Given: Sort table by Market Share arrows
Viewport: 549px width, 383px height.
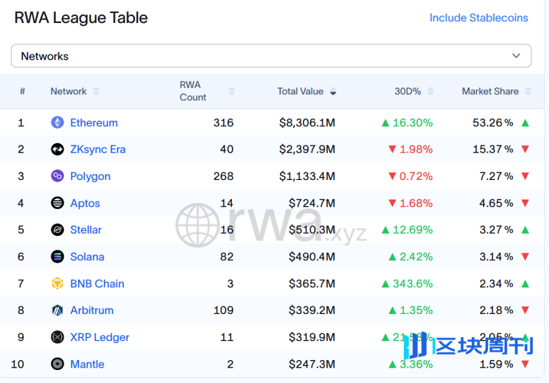Looking at the screenshot, I should coord(528,91).
